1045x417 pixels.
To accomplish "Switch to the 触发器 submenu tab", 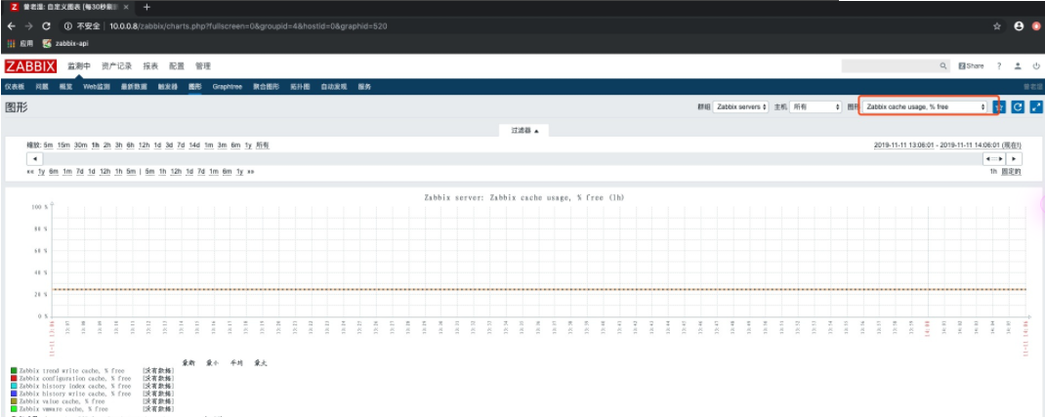I will (168, 87).
